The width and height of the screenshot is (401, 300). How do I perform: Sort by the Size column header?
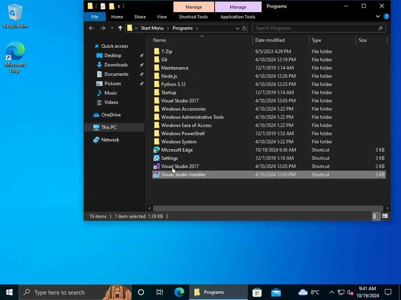[x=372, y=40]
